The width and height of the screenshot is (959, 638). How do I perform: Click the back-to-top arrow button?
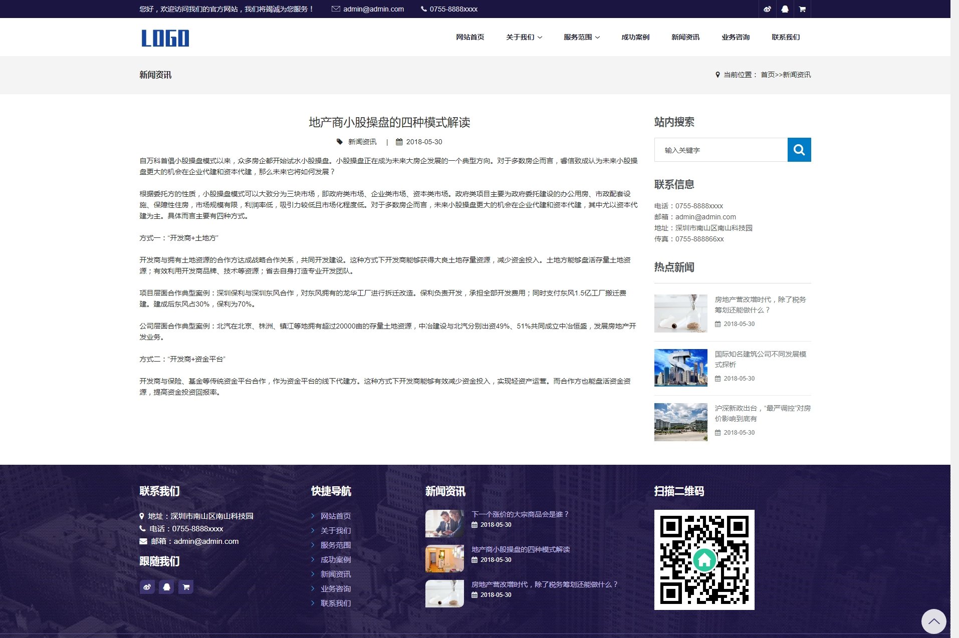tap(933, 621)
